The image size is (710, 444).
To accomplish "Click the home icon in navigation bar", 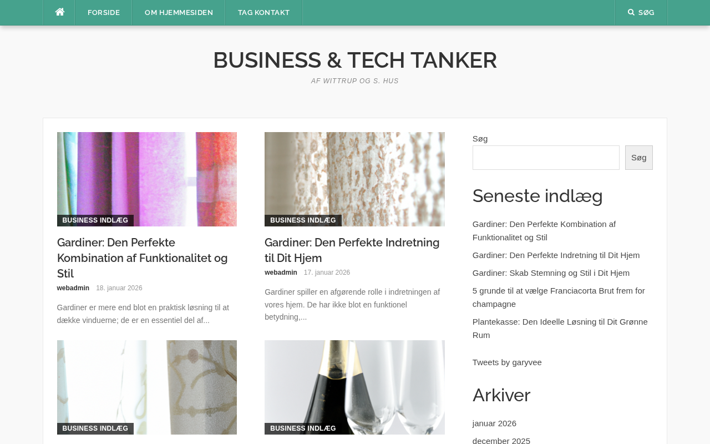I will [59, 12].
